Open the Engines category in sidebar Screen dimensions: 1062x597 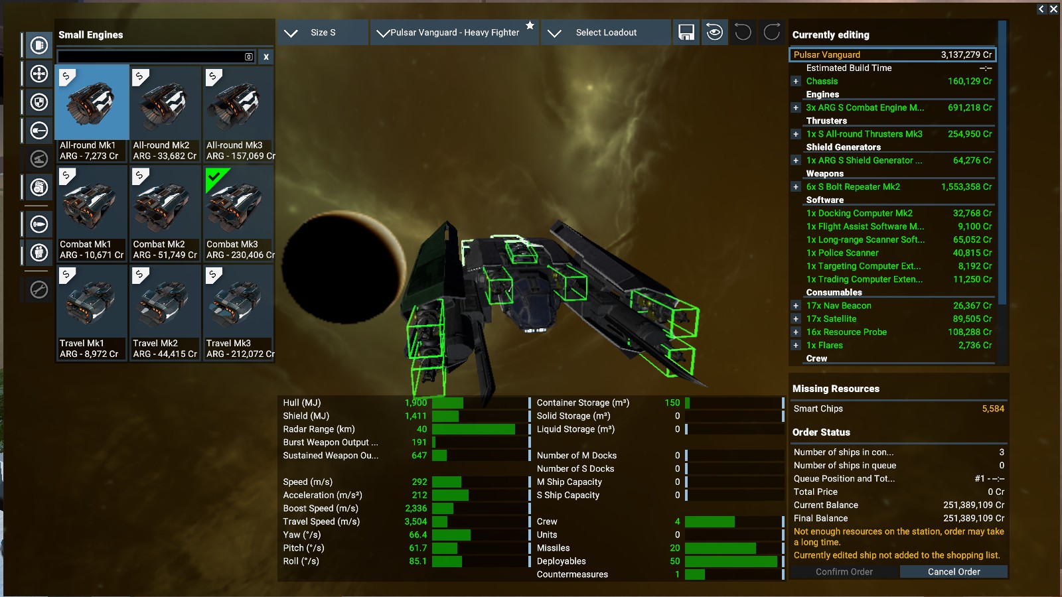click(x=39, y=45)
